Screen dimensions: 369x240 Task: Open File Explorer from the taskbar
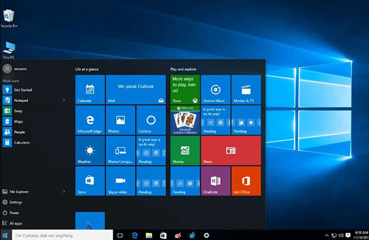coord(149,235)
